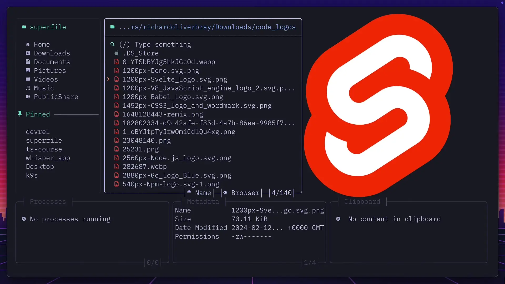This screenshot has height=284, width=505.
Task: Click the Browser mode label
Action: (x=245, y=192)
